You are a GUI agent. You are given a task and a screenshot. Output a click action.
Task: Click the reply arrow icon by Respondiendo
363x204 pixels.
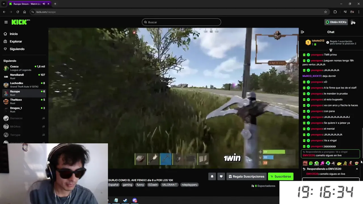pos(304,169)
